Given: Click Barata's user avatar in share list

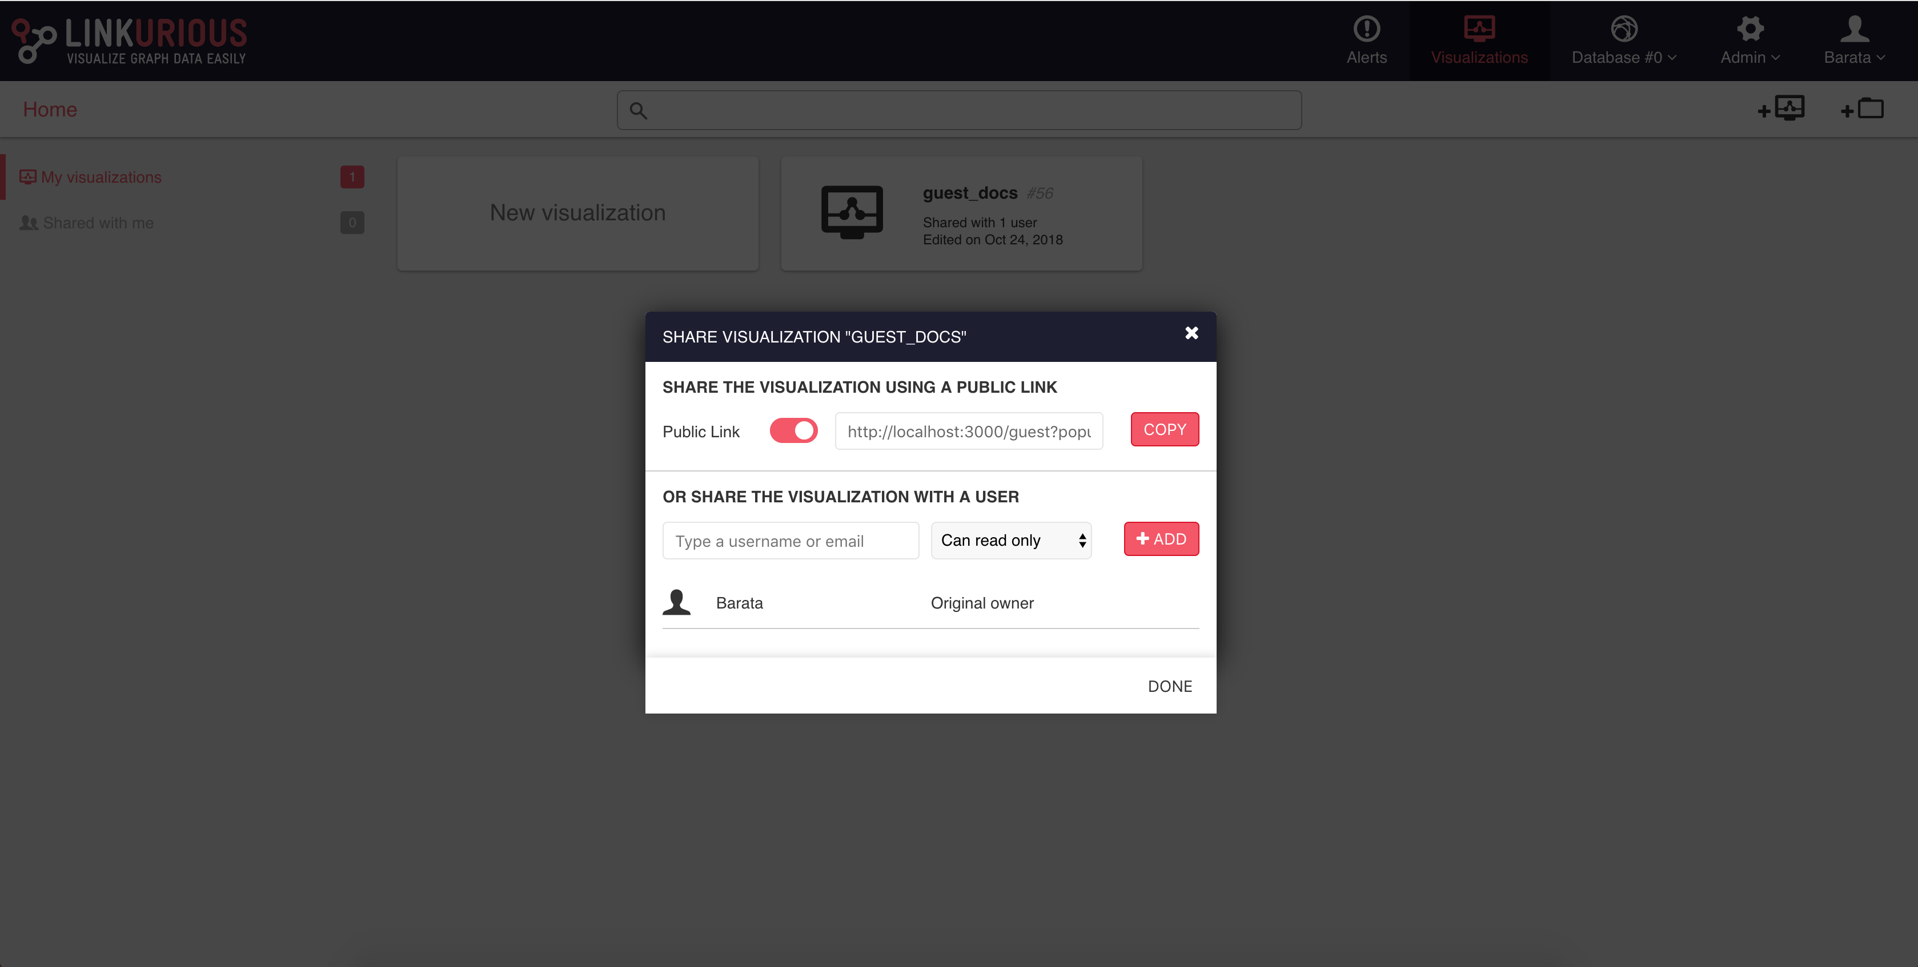Looking at the screenshot, I should point(676,602).
